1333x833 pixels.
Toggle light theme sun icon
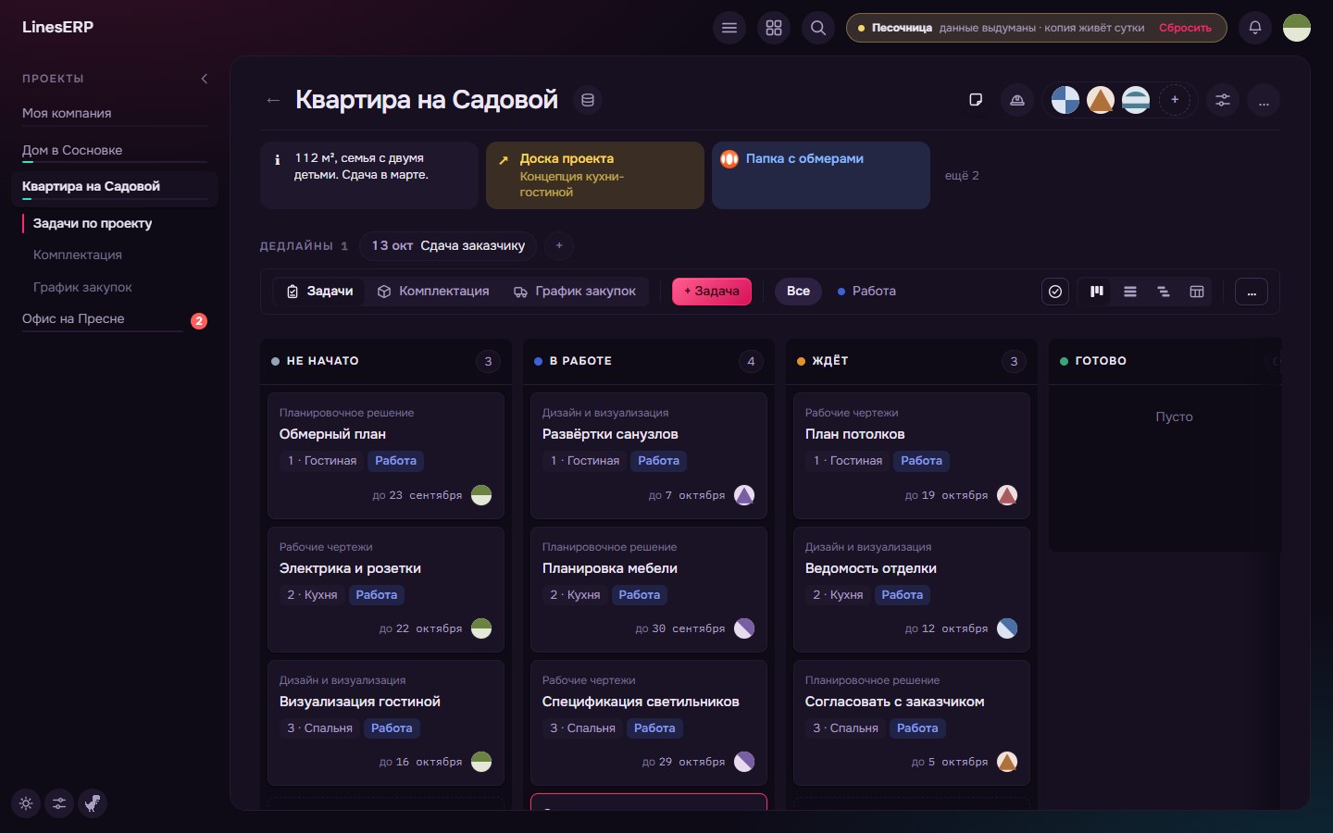point(26,803)
